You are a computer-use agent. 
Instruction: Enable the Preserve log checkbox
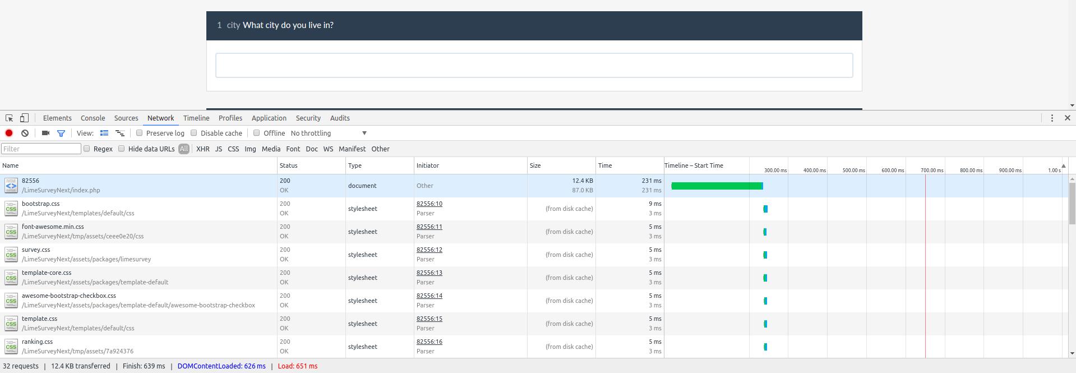[140, 133]
